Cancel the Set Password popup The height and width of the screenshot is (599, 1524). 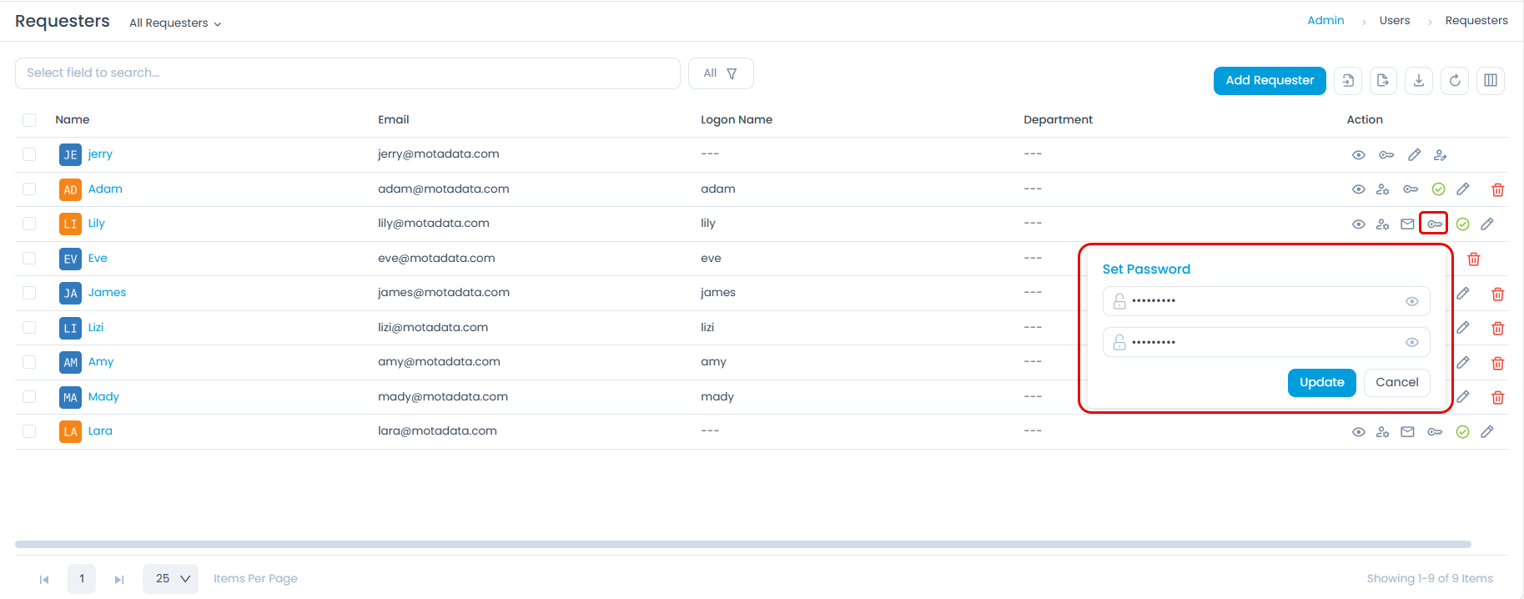click(1397, 383)
